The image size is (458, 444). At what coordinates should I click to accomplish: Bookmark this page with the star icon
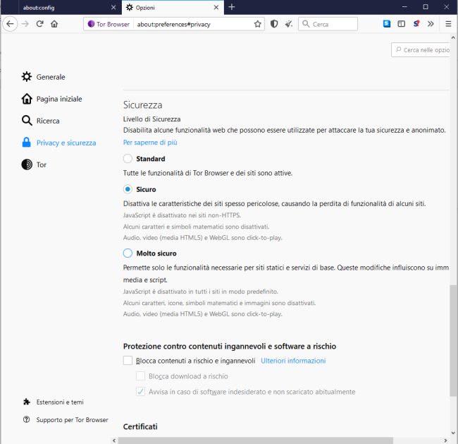[257, 24]
